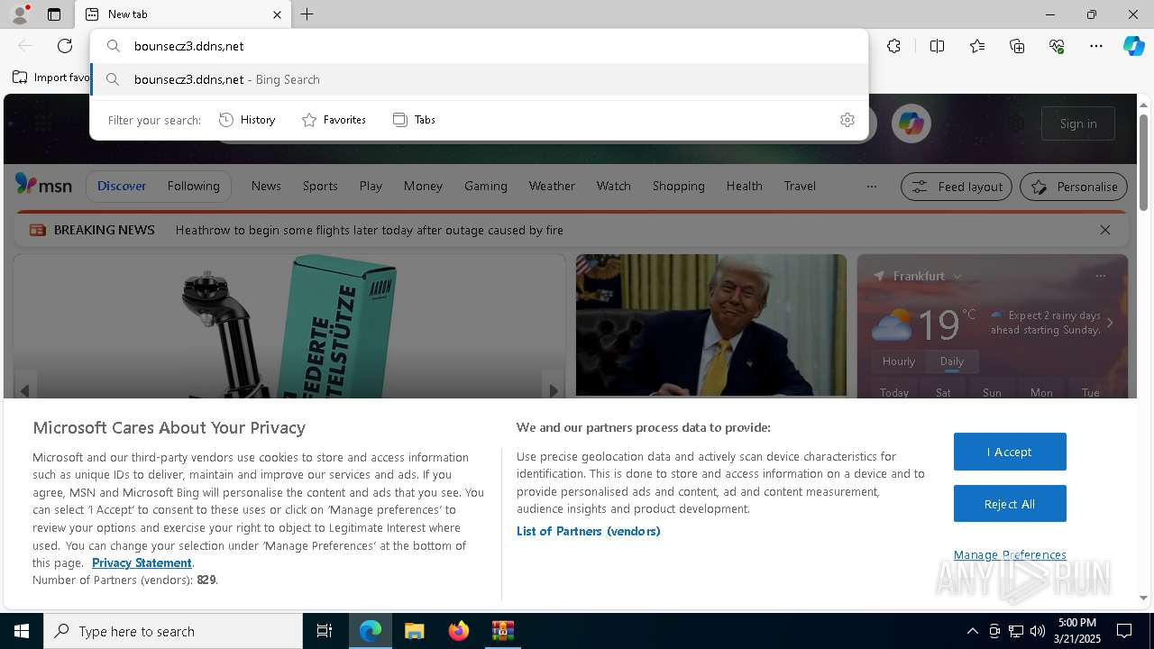Go to next carousel slide arrow
Image resolution: width=1154 pixels, height=649 pixels.
[554, 390]
